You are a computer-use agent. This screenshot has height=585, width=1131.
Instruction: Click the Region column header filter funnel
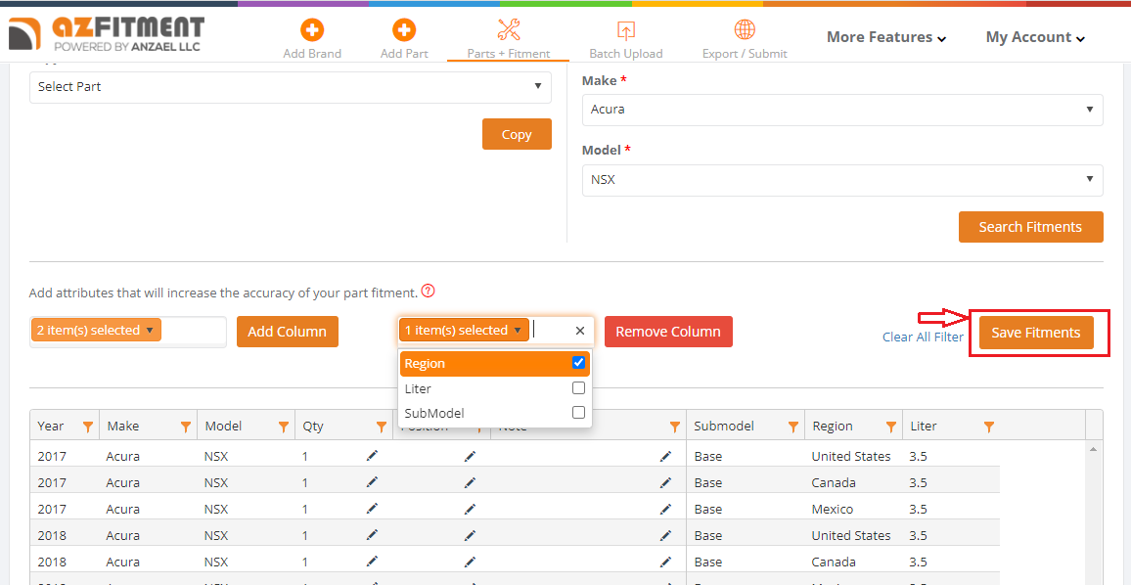pyautogui.click(x=891, y=427)
